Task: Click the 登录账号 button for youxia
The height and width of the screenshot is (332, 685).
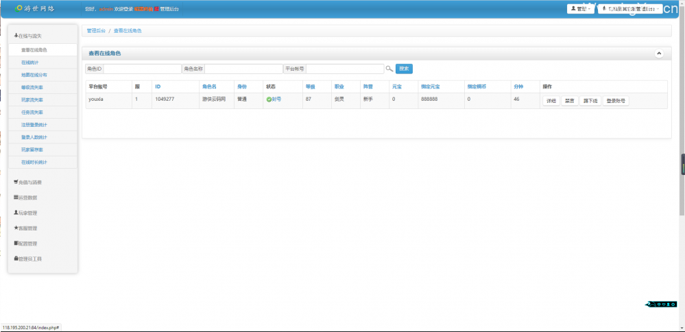Action: click(616, 101)
